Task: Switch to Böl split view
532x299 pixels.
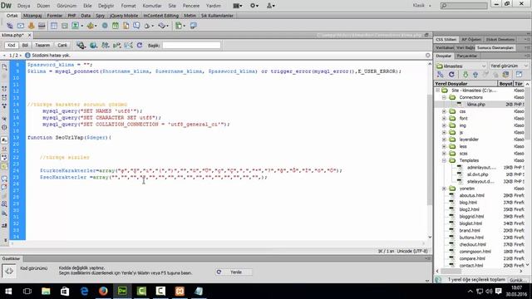Action: tap(25, 45)
